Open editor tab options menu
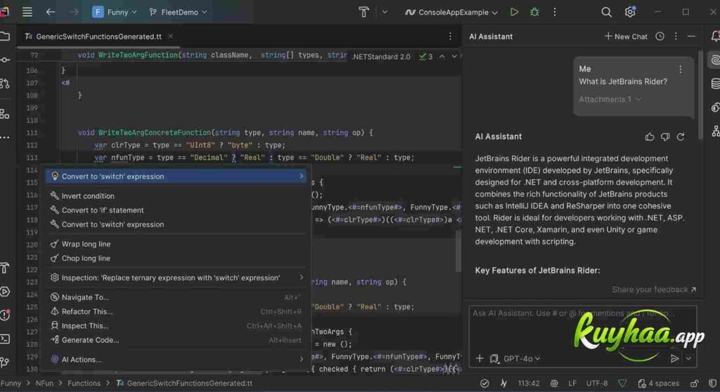This screenshot has height=392, width=720. point(450,37)
